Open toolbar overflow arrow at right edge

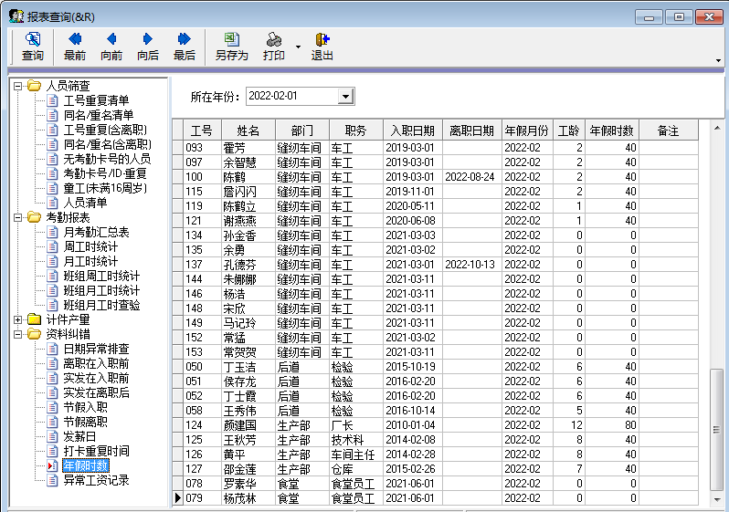click(x=718, y=60)
